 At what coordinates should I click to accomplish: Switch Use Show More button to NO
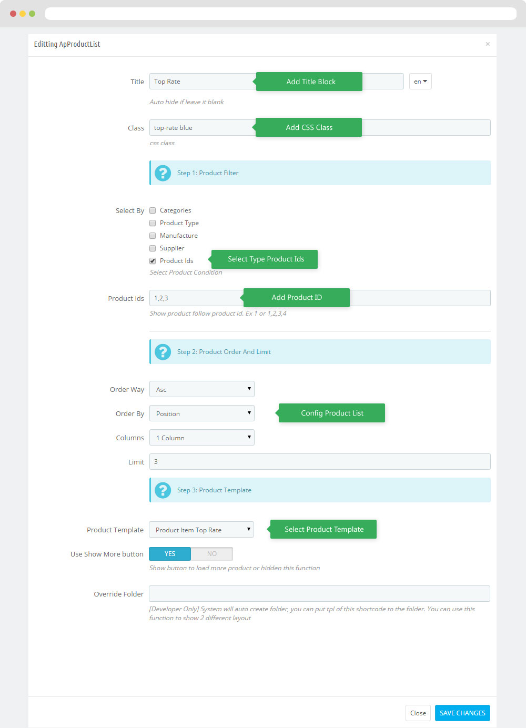tap(212, 554)
